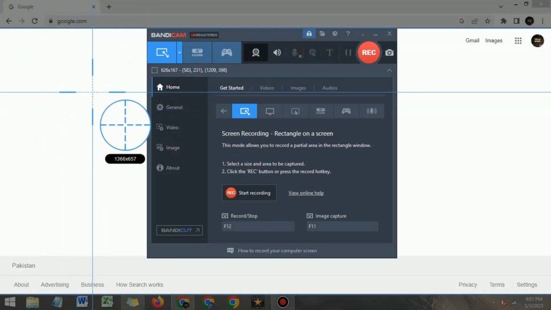This screenshot has height=310, width=551.
Task: Open the View online help link
Action: tap(305, 193)
